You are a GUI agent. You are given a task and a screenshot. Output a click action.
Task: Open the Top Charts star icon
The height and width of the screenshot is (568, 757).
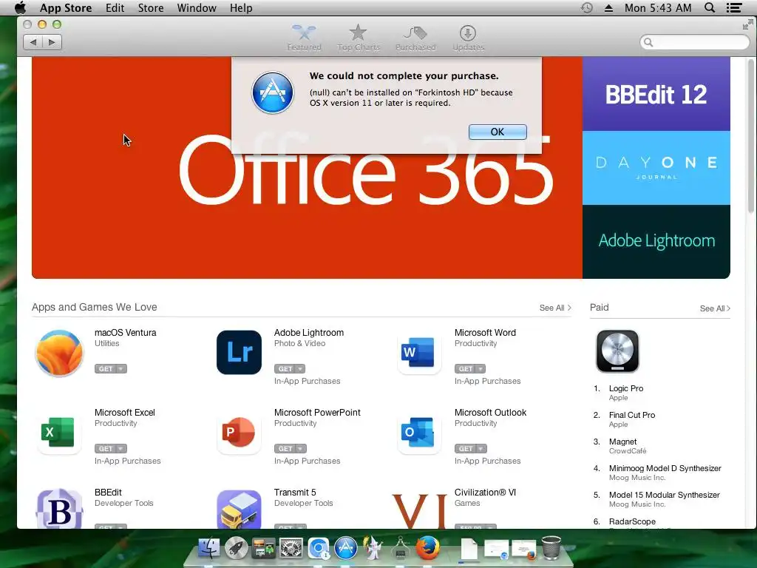pos(359,33)
